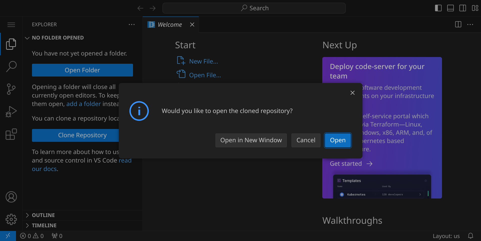Click Open to open cloned repository
The image size is (481, 241).
pyautogui.click(x=338, y=140)
